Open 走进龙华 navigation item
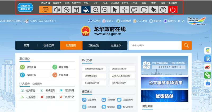This screenshot has width=212, height=112. click(x=116, y=45)
